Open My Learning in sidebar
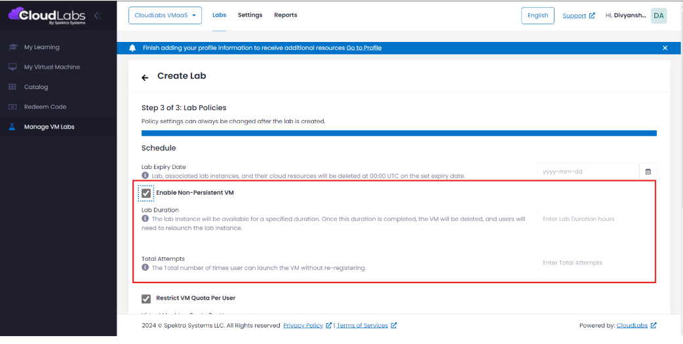Image resolution: width=683 pixels, height=344 pixels. [x=58, y=47]
